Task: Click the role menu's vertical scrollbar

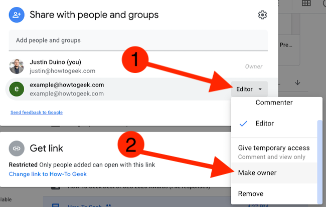Action: 320,162
